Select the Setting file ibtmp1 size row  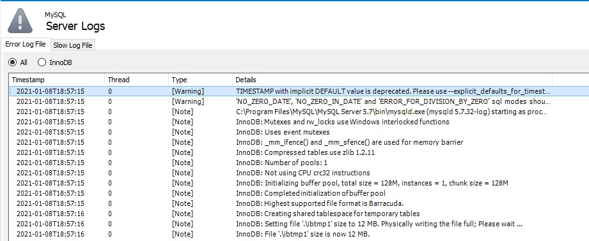click(x=299, y=224)
